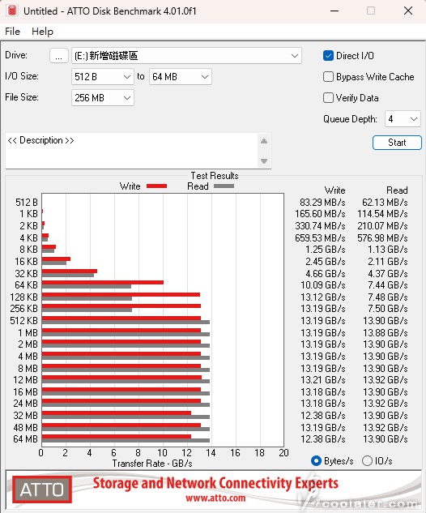
Task: Uncheck the Direct I/O checkbox
Action: click(328, 56)
